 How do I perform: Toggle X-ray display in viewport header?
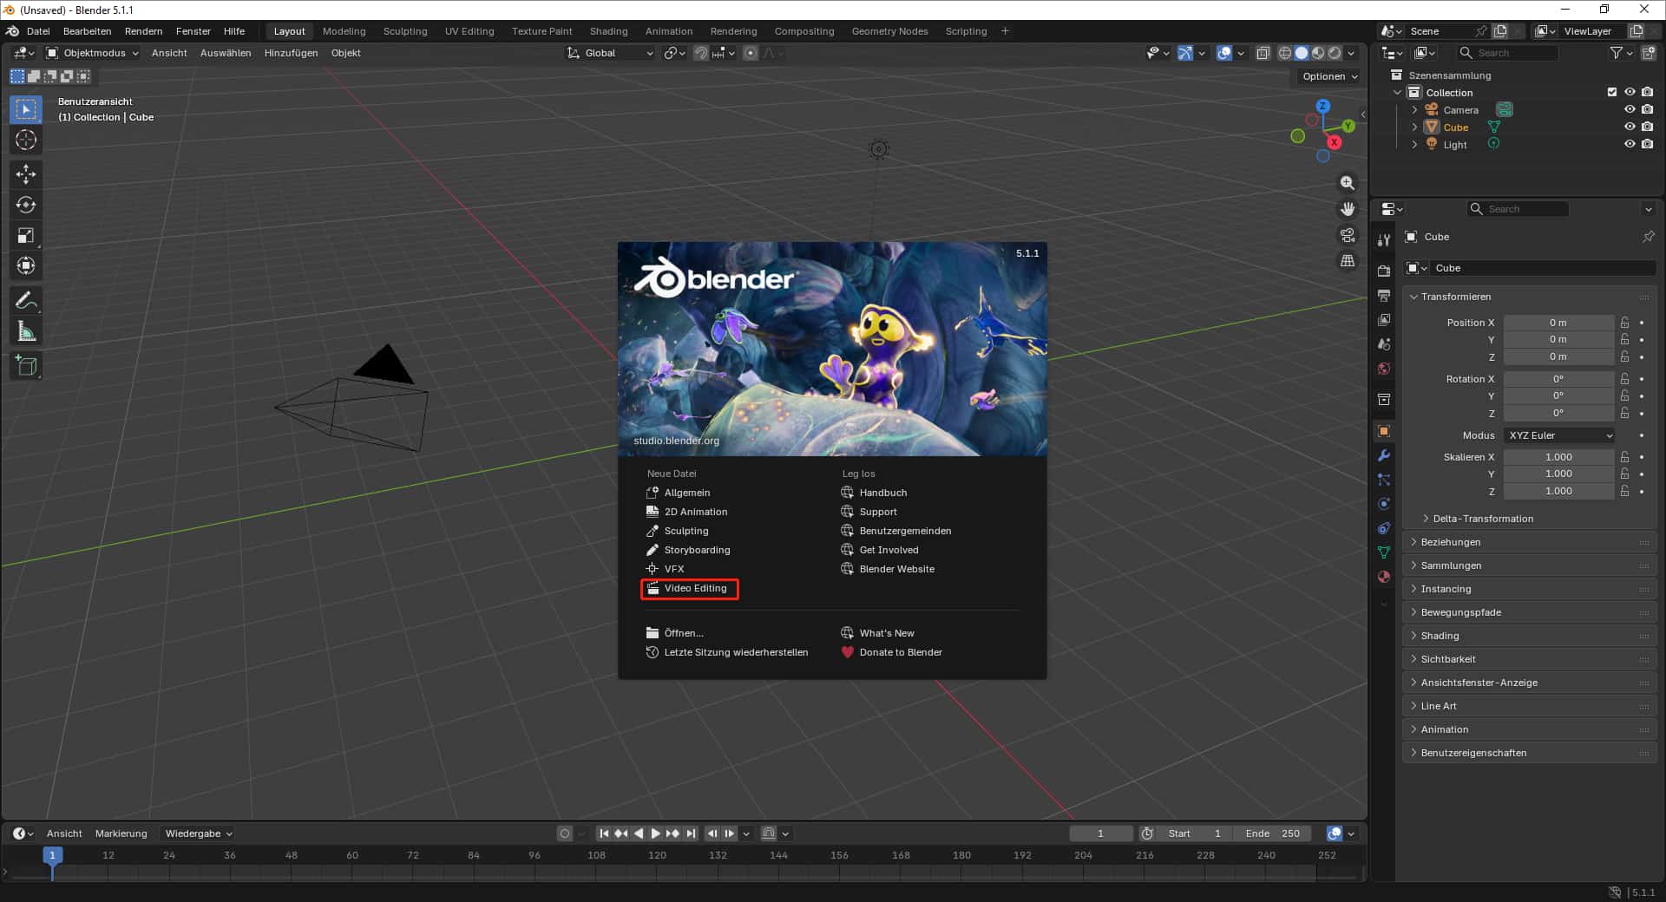(1263, 53)
